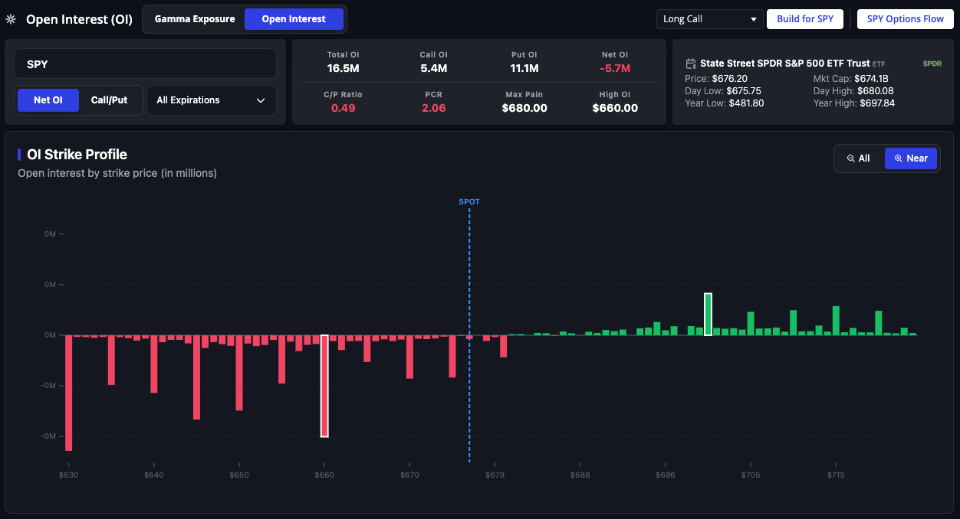960x519 pixels.
Task: Open the Long Call strategy selector
Action: coord(708,18)
